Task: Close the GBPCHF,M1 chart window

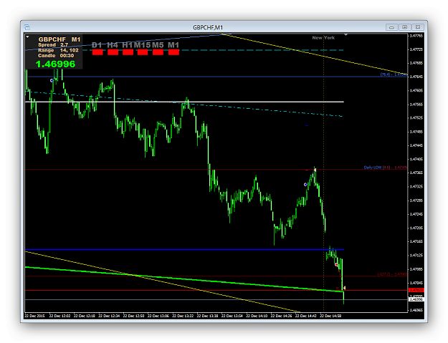Action: point(417,27)
